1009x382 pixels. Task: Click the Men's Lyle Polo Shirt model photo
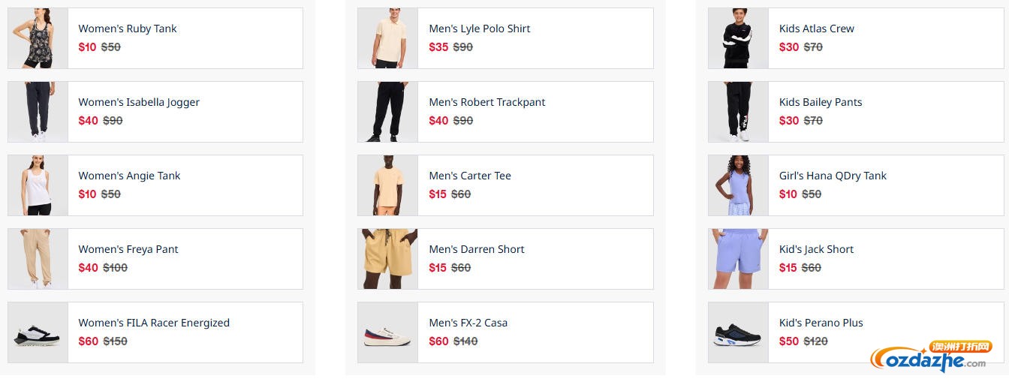point(387,38)
